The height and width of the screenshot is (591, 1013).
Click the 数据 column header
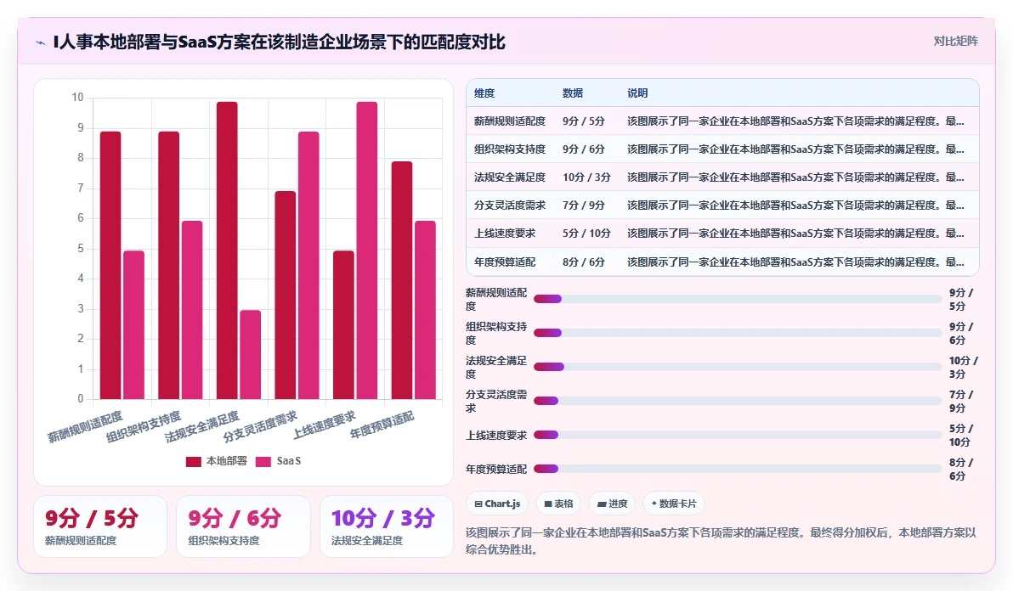(x=573, y=93)
